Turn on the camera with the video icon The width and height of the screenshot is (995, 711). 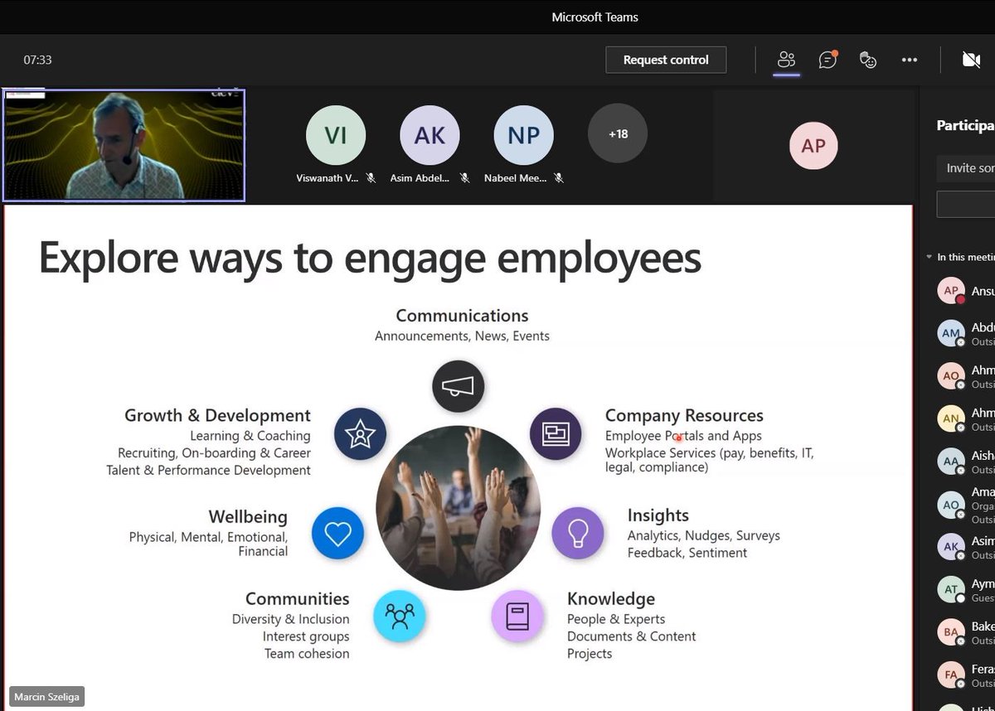(971, 60)
